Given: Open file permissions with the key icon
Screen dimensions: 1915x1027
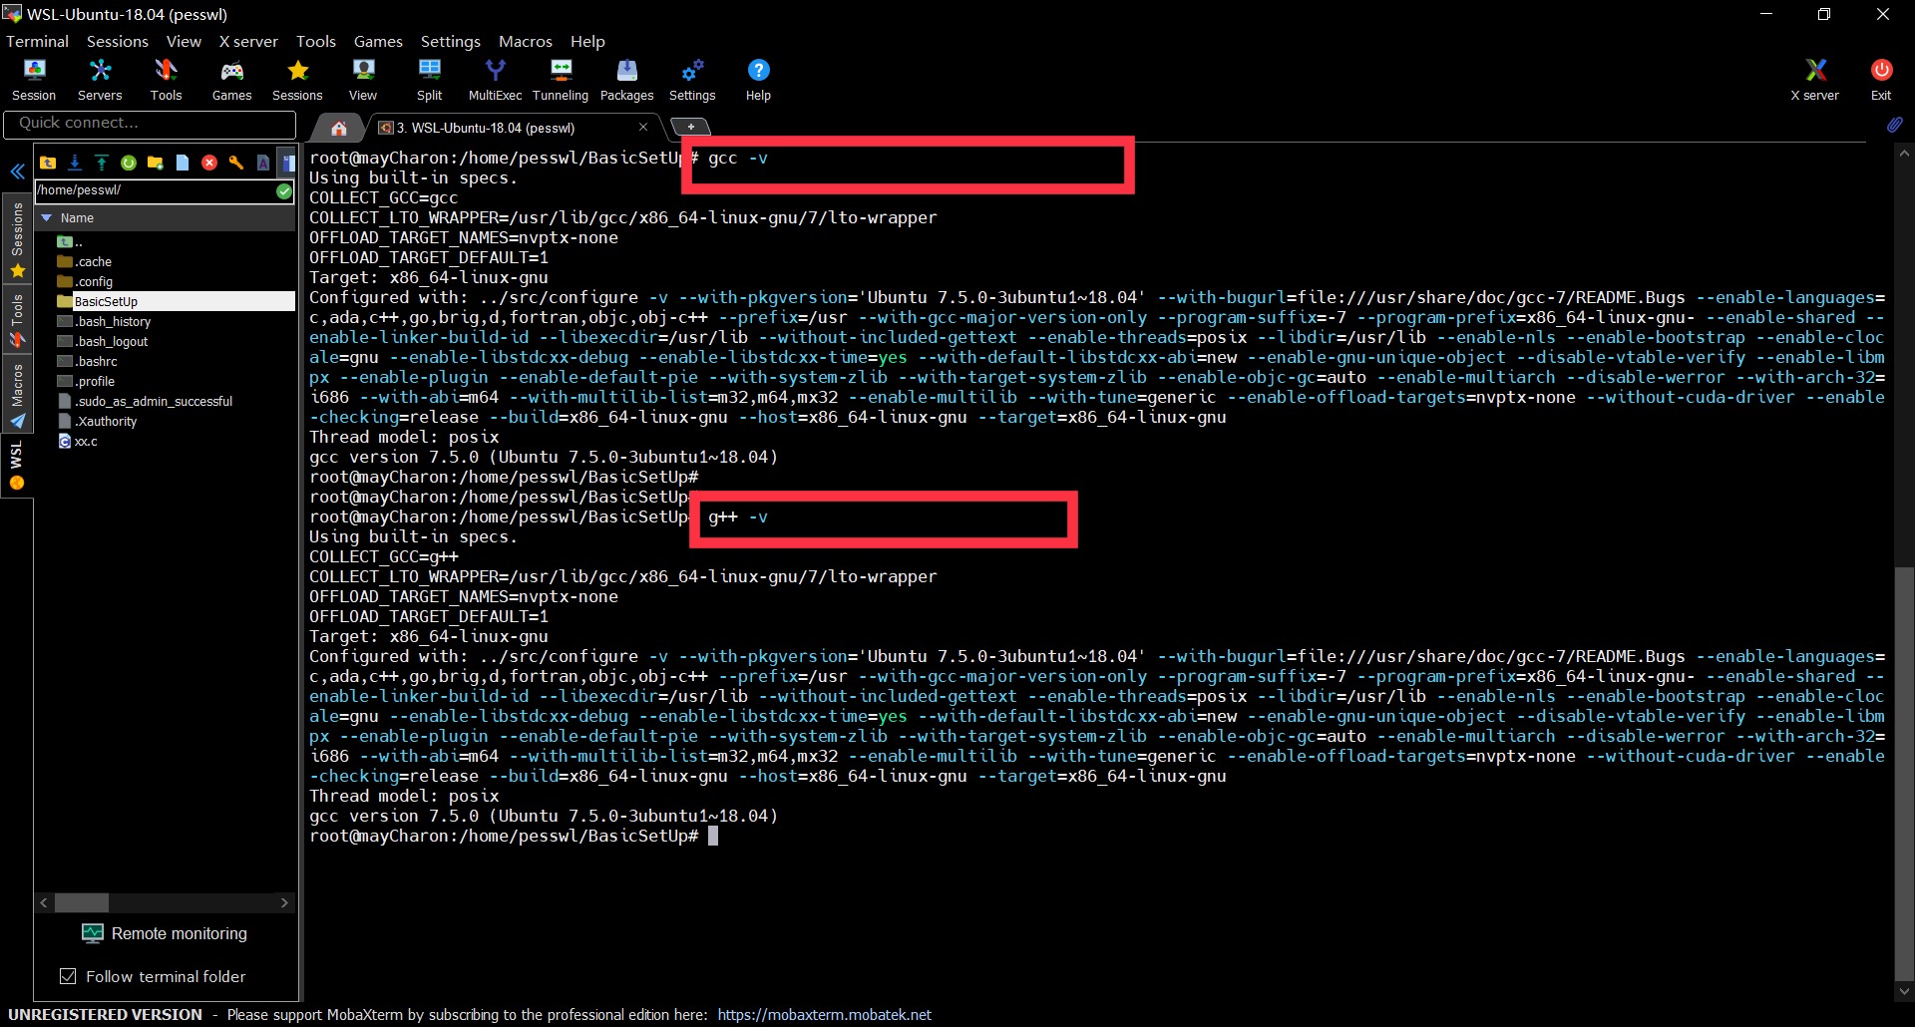Looking at the screenshot, I should tap(236, 163).
